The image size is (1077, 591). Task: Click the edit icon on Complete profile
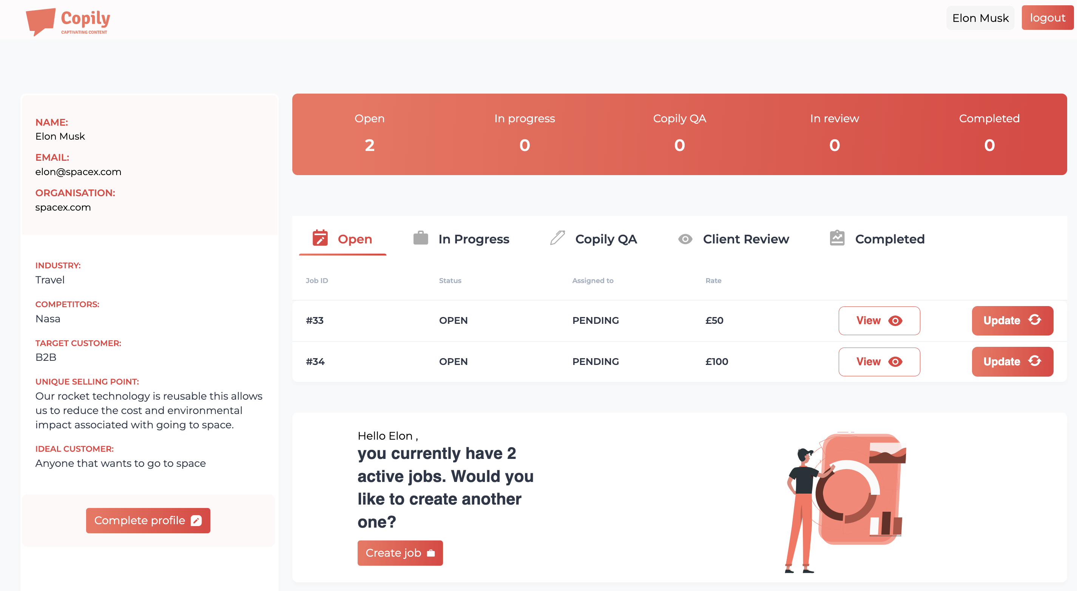point(196,520)
